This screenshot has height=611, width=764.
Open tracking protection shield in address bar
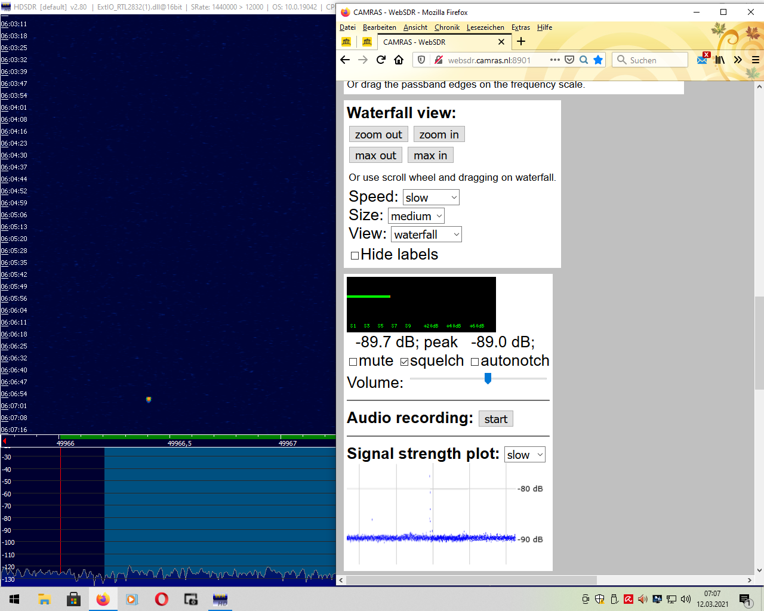click(x=421, y=60)
